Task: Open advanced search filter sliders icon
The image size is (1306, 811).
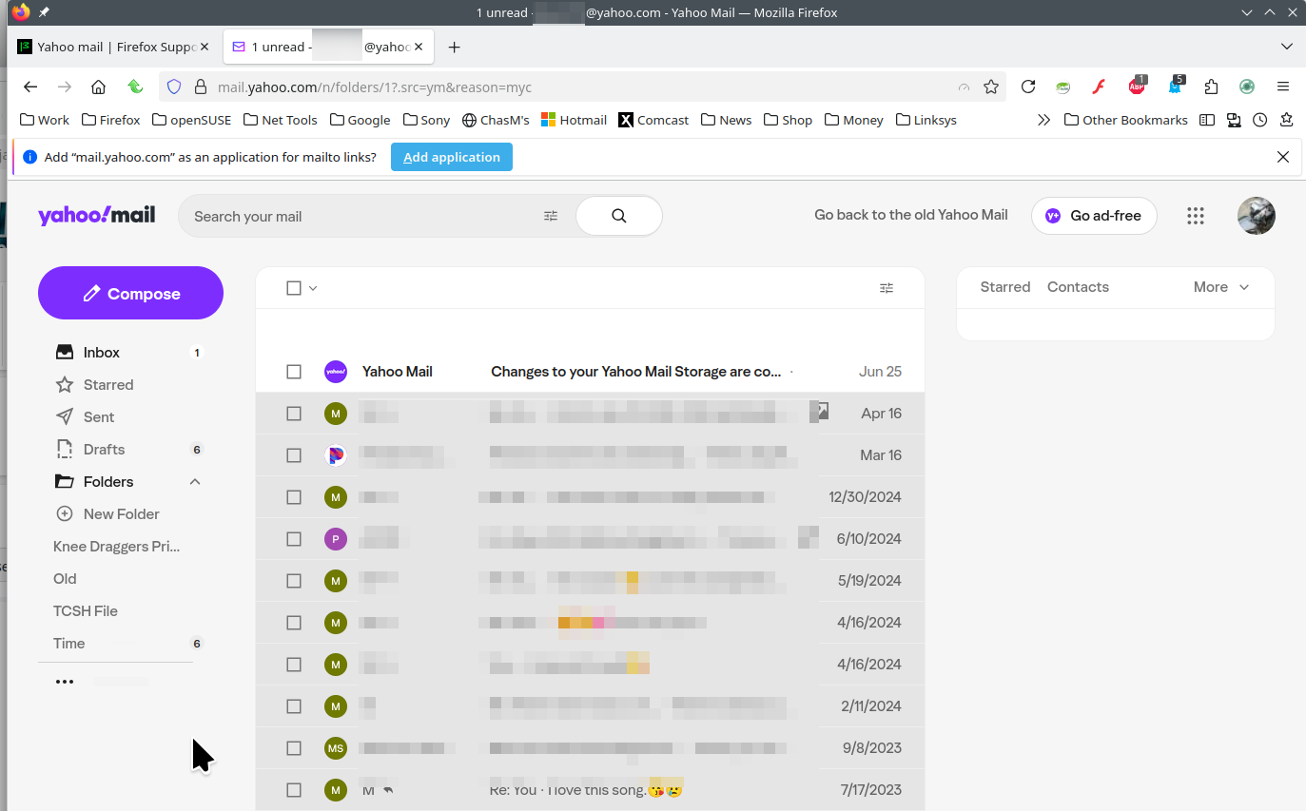Action: [x=551, y=216]
